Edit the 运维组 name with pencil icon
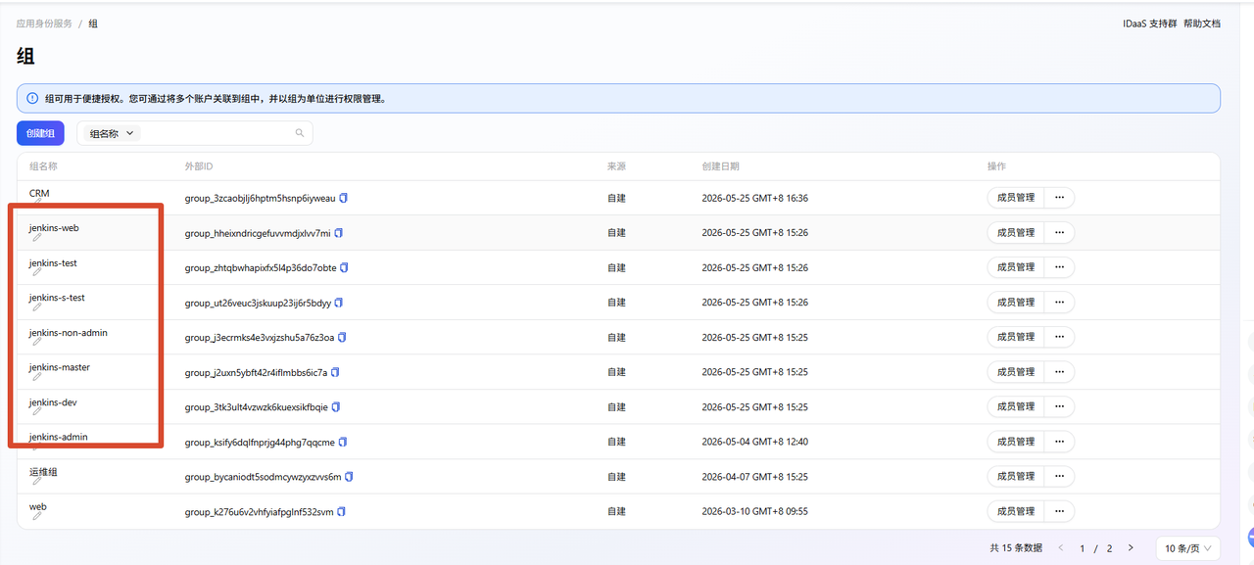 [37, 482]
